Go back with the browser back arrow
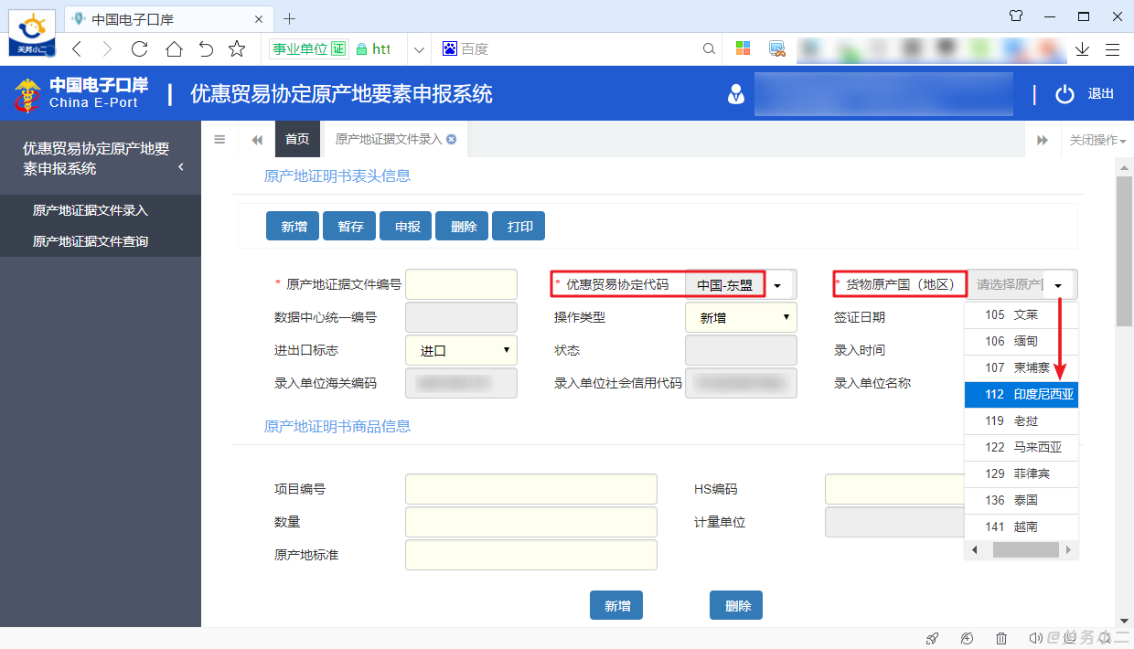The height and width of the screenshot is (649, 1134). tap(77, 49)
